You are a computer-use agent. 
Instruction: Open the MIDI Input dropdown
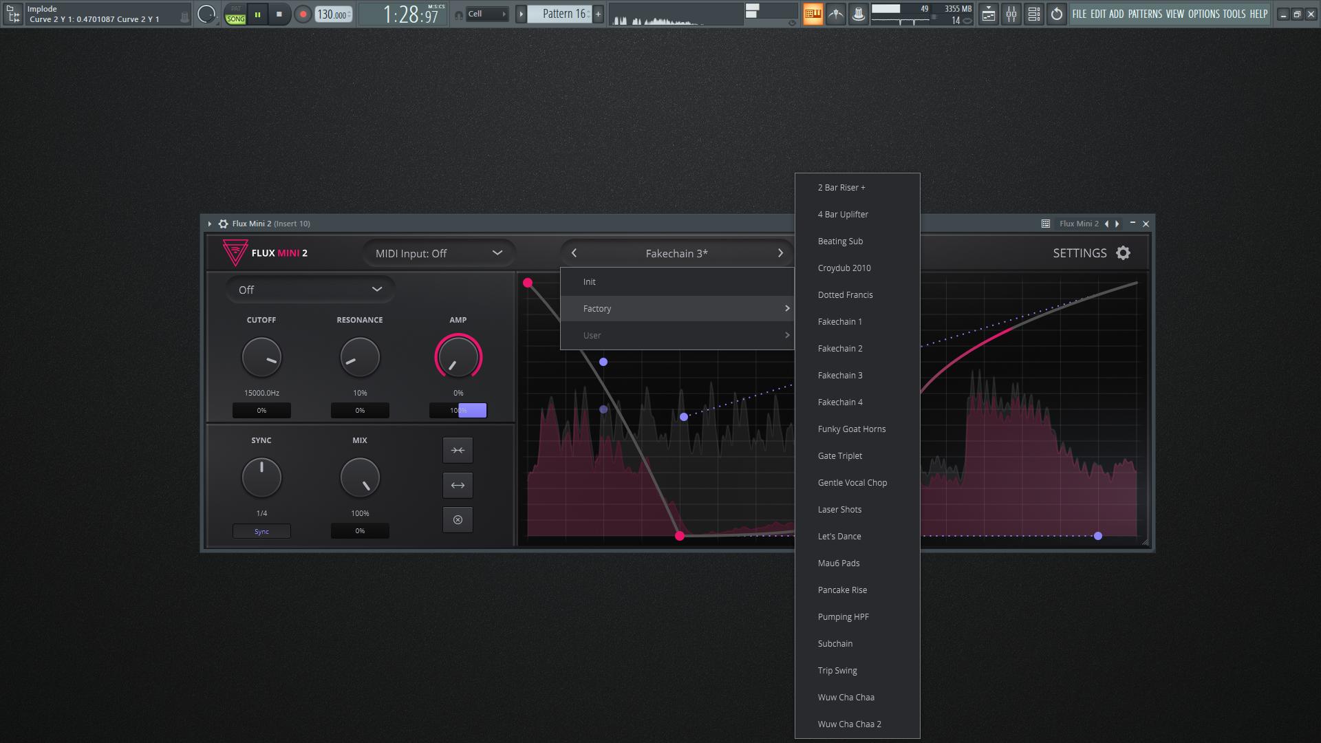click(439, 253)
